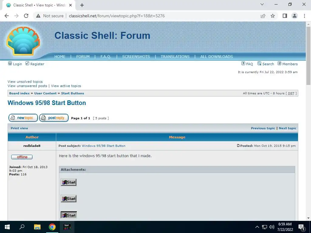Click post subject Windows 95/98 Start Button link

point(104,146)
